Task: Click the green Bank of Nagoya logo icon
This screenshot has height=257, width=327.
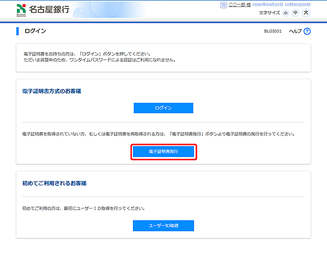Action: (22, 9)
